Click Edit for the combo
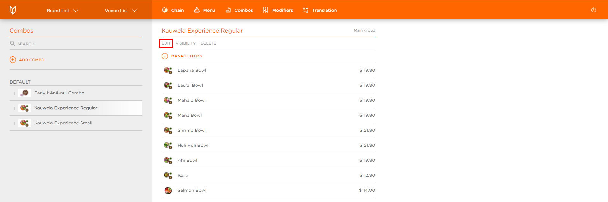Screen dimensions: 608x202 [x=166, y=43]
